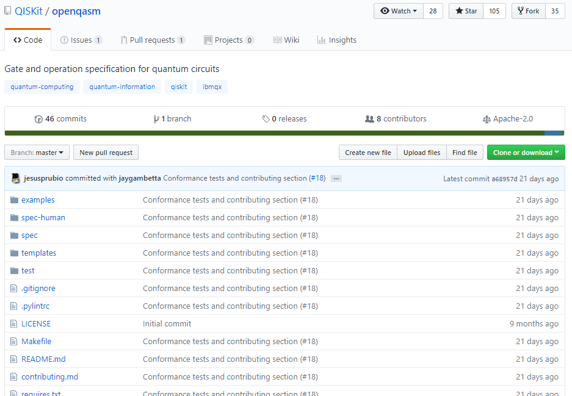View the 105 stargazers count
This screenshot has height=396, width=572.
(x=494, y=11)
